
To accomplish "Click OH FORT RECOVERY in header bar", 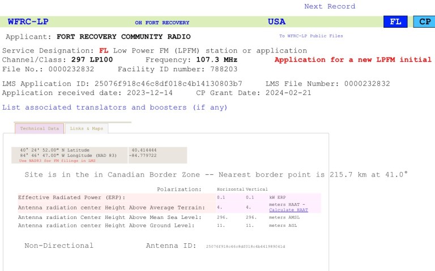I will (x=162, y=23).
